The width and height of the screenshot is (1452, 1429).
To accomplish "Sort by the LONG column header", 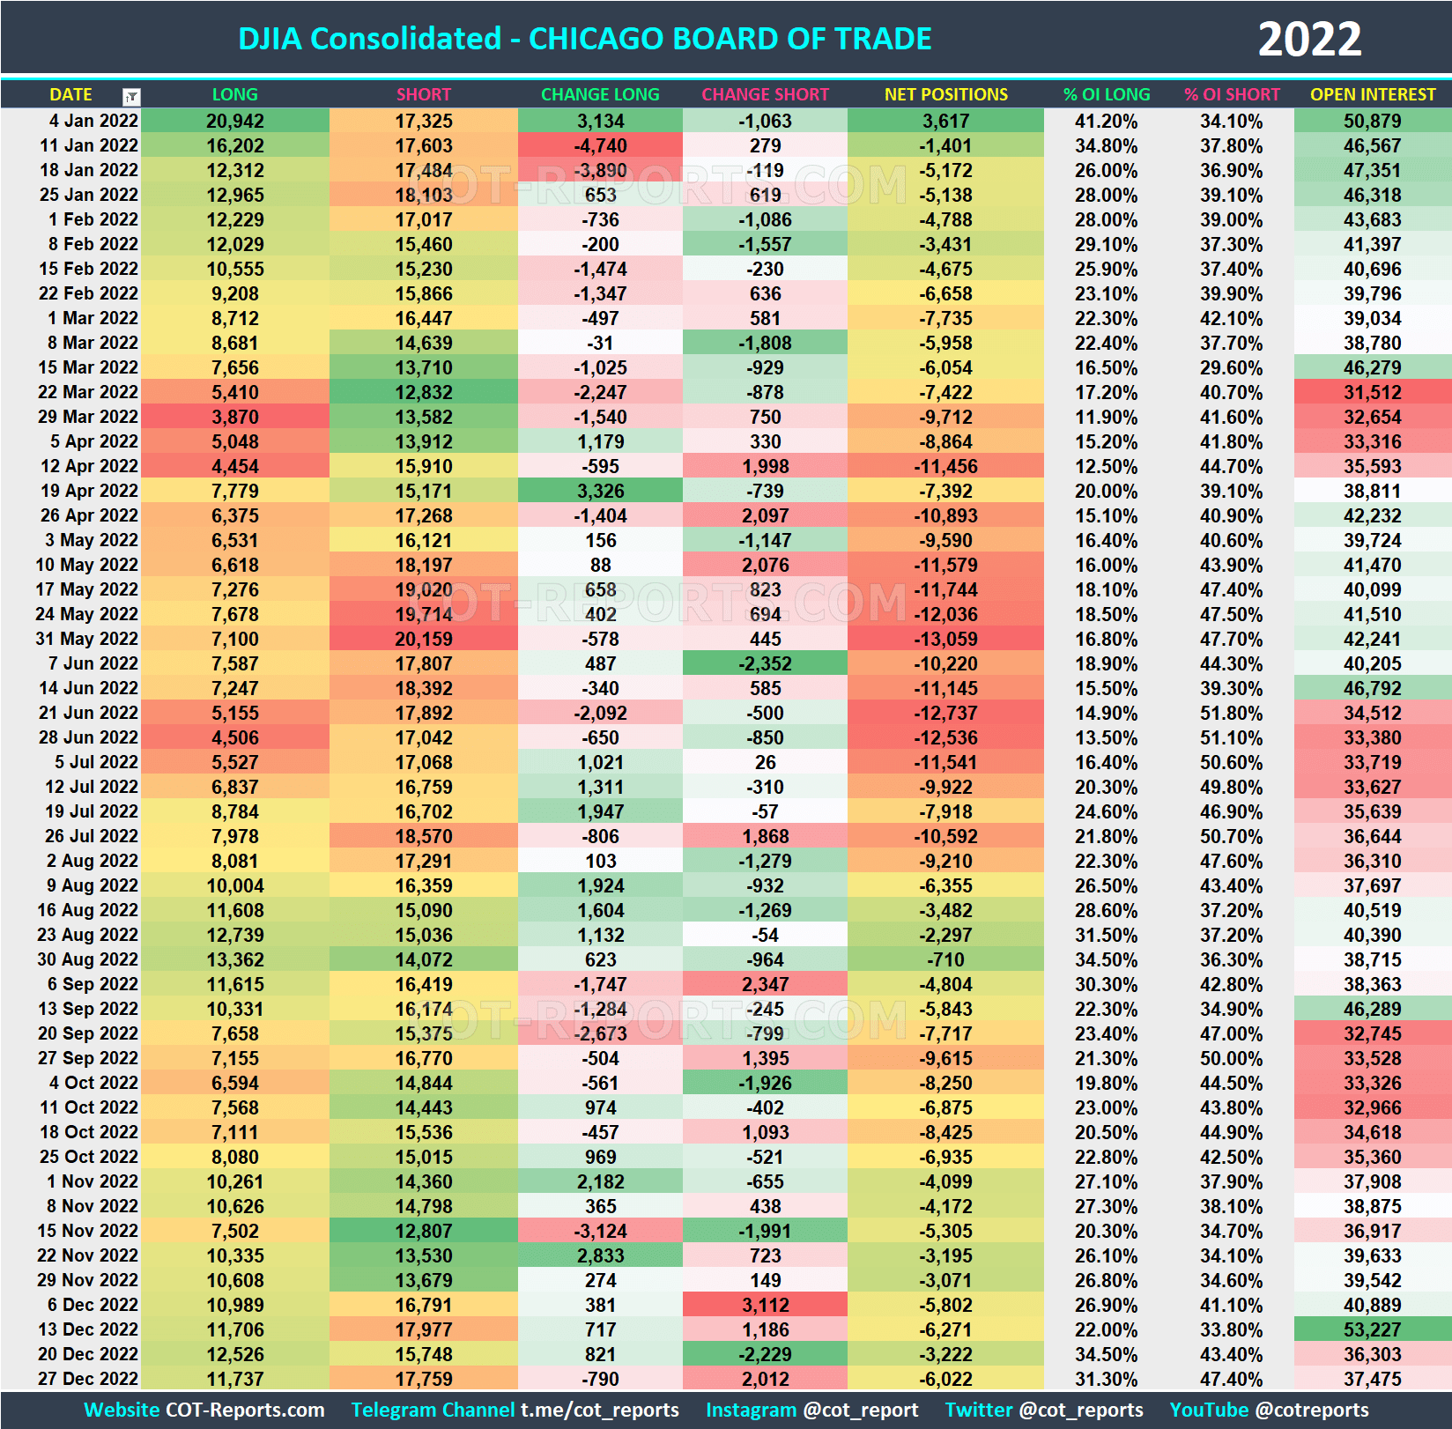I will pos(233,94).
